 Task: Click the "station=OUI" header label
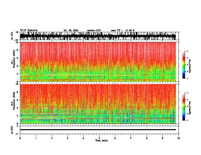94,30
